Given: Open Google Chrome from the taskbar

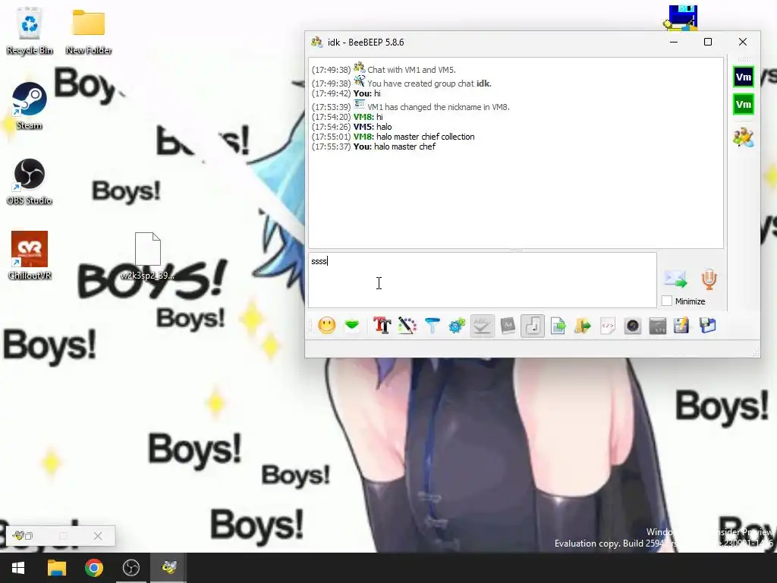Looking at the screenshot, I should [x=93, y=568].
